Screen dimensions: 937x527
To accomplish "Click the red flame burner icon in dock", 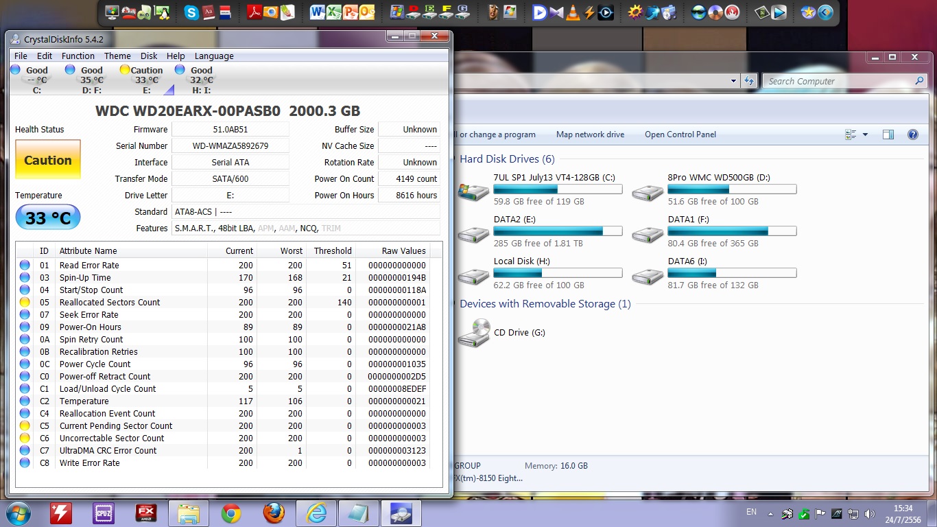I will tap(732, 12).
